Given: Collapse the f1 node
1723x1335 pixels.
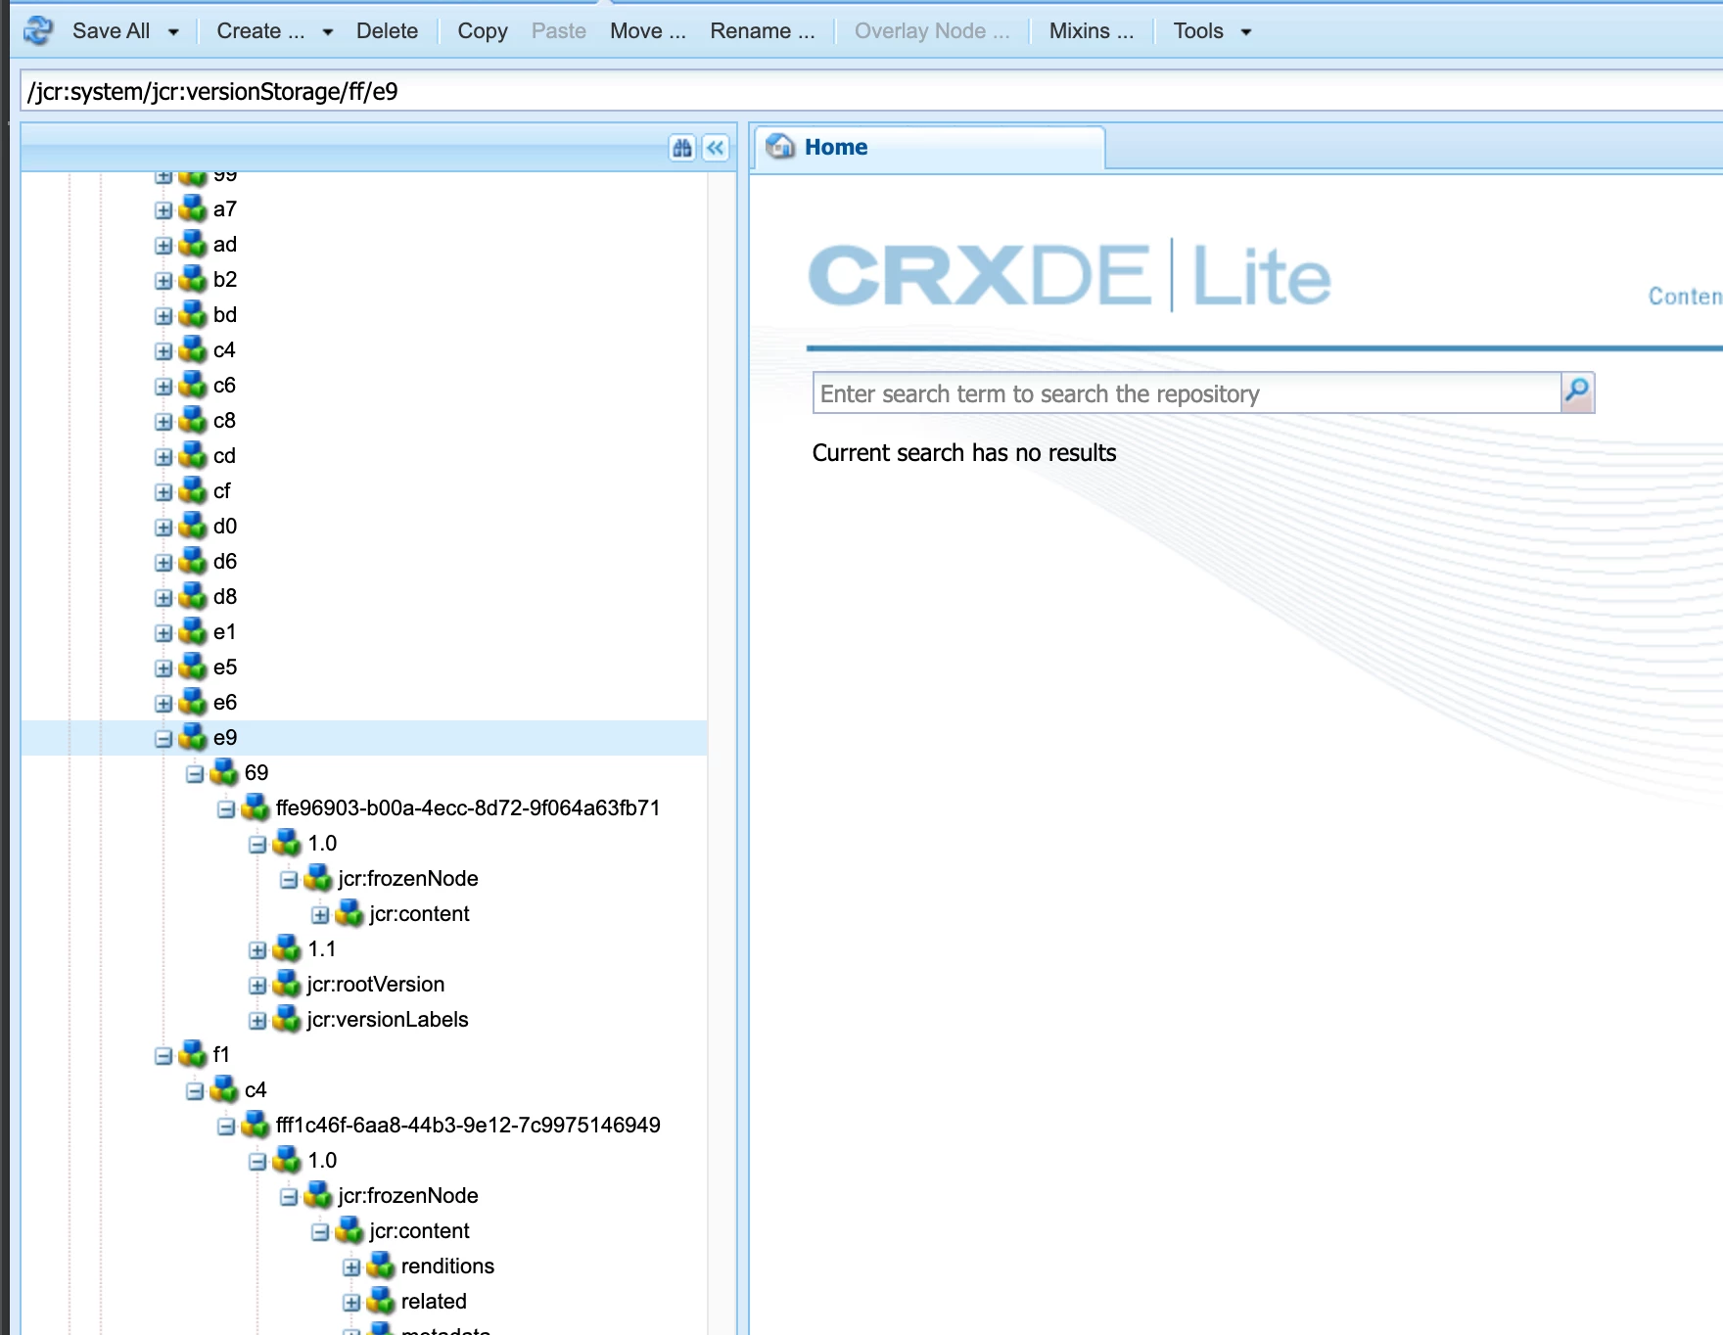Looking at the screenshot, I should [163, 1056].
